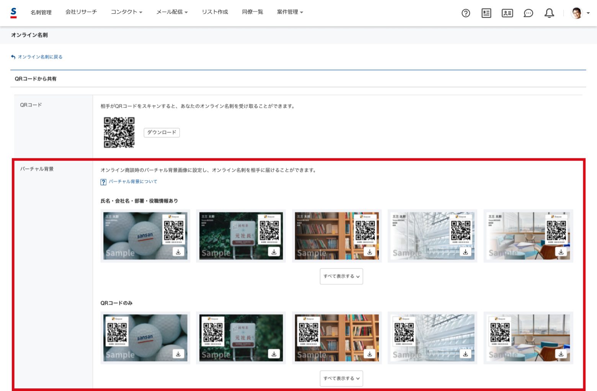The image size is (597, 391).
Task: Expand the 案件管理 dropdown menu
Action: tap(290, 12)
